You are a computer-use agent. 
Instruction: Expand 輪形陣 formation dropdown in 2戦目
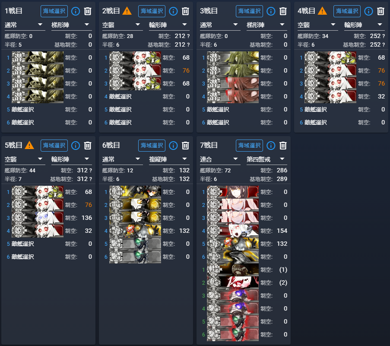point(169,25)
